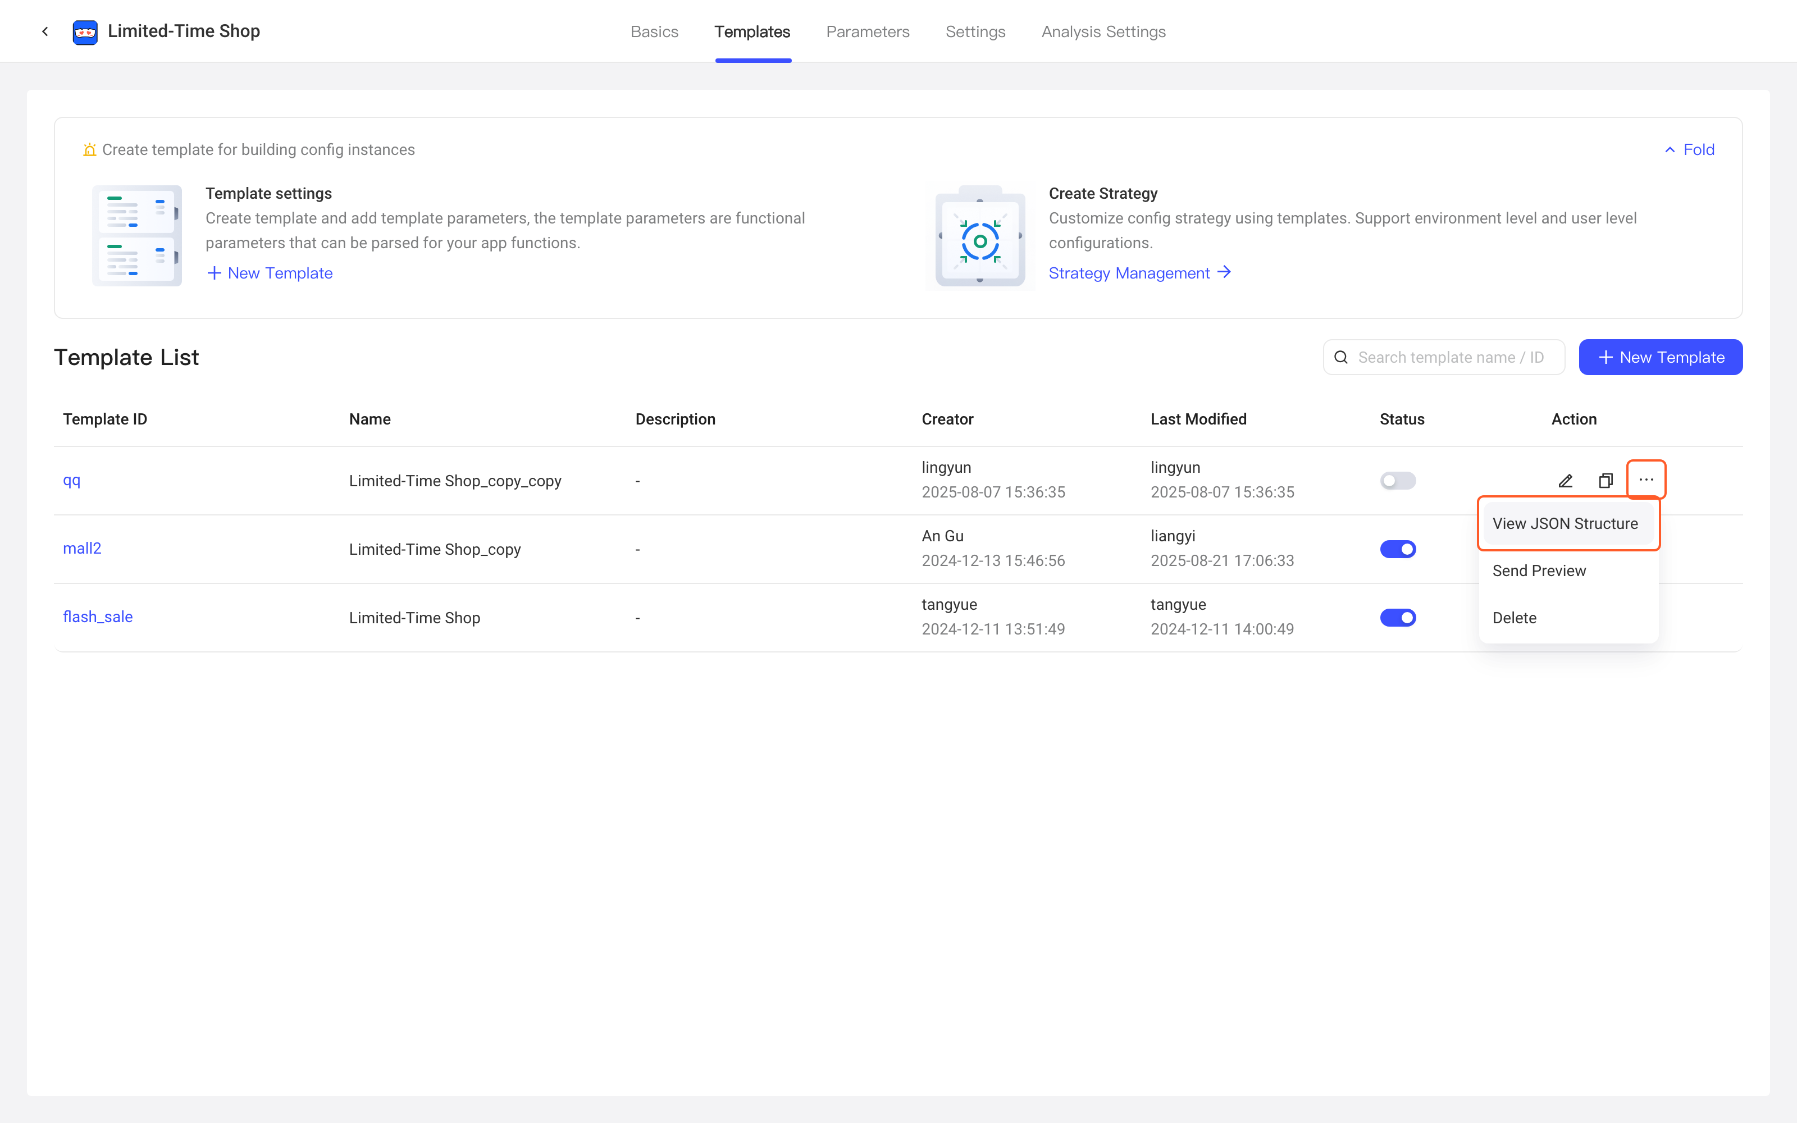Choose View JSON Structure from the menu

coord(1568,524)
